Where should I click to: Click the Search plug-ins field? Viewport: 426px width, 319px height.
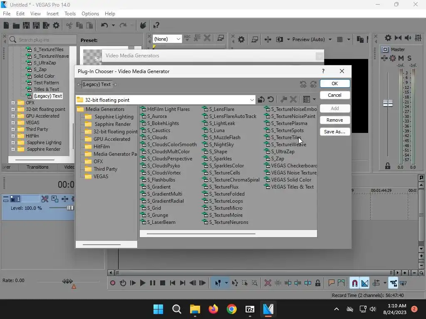(42, 39)
